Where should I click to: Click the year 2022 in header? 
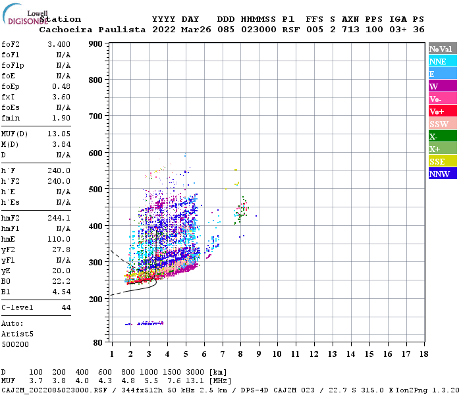tap(163, 30)
